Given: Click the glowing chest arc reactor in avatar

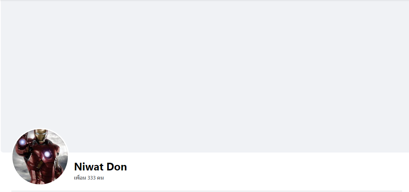Looking at the screenshot, I should click(47, 154).
